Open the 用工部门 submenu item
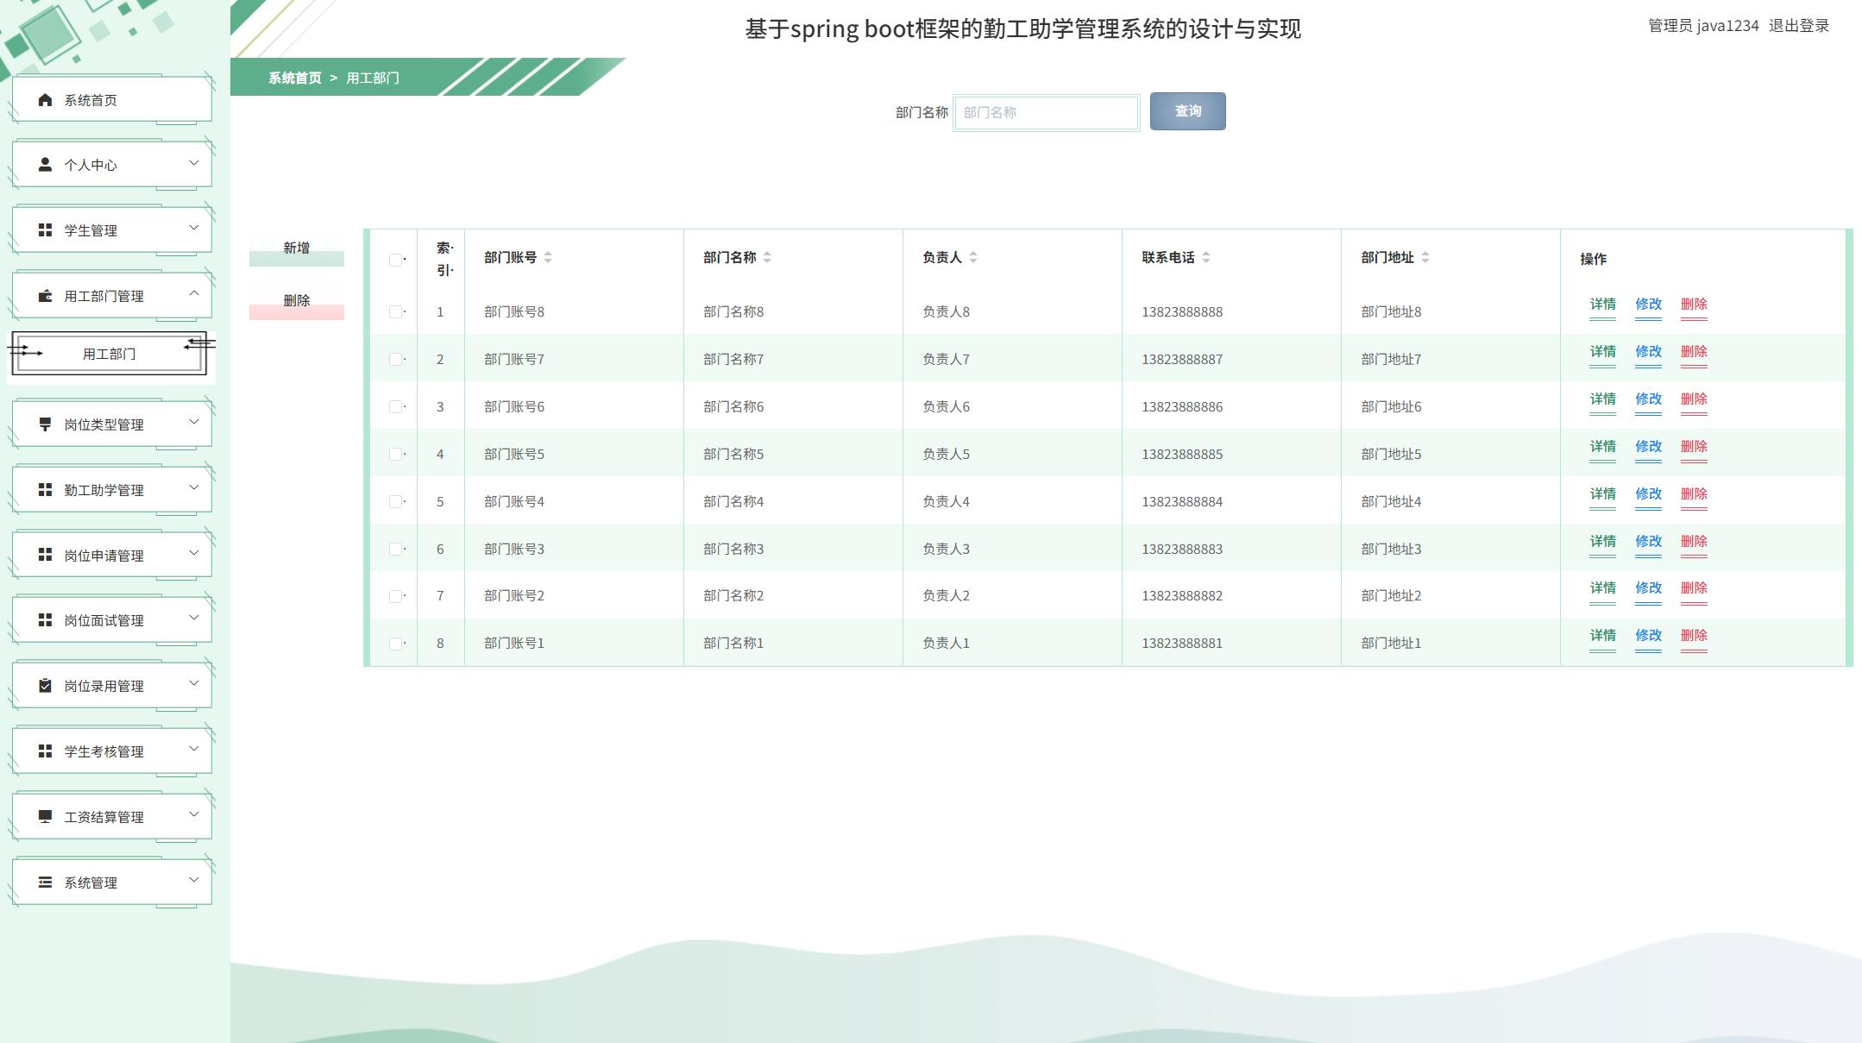This screenshot has height=1043, width=1862. [110, 354]
